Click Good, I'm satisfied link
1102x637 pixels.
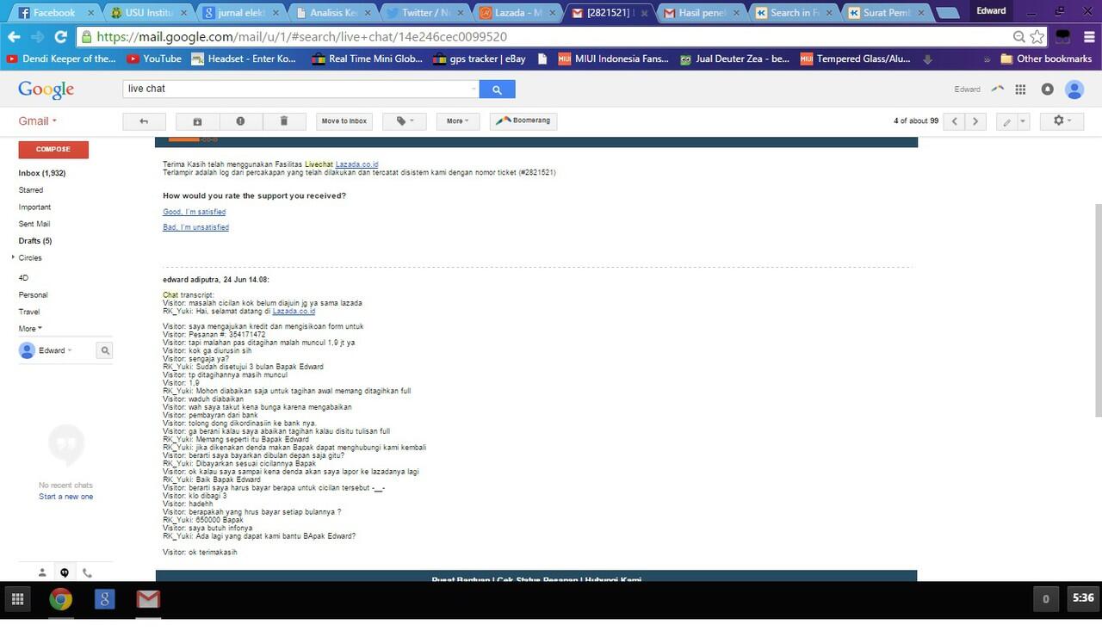195,212
